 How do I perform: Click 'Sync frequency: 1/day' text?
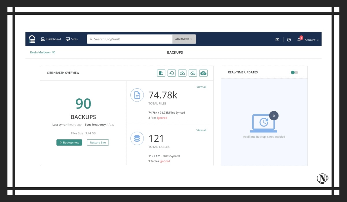point(100,125)
